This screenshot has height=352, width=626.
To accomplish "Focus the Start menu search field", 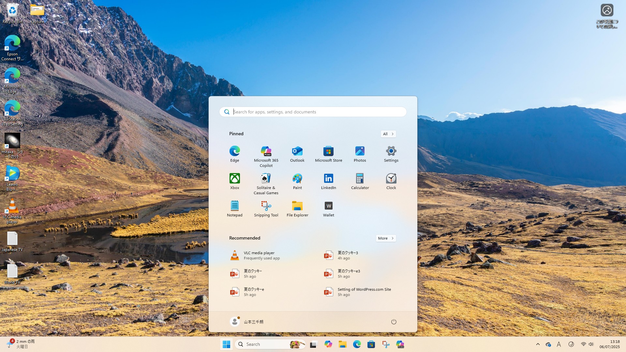I will click(313, 112).
